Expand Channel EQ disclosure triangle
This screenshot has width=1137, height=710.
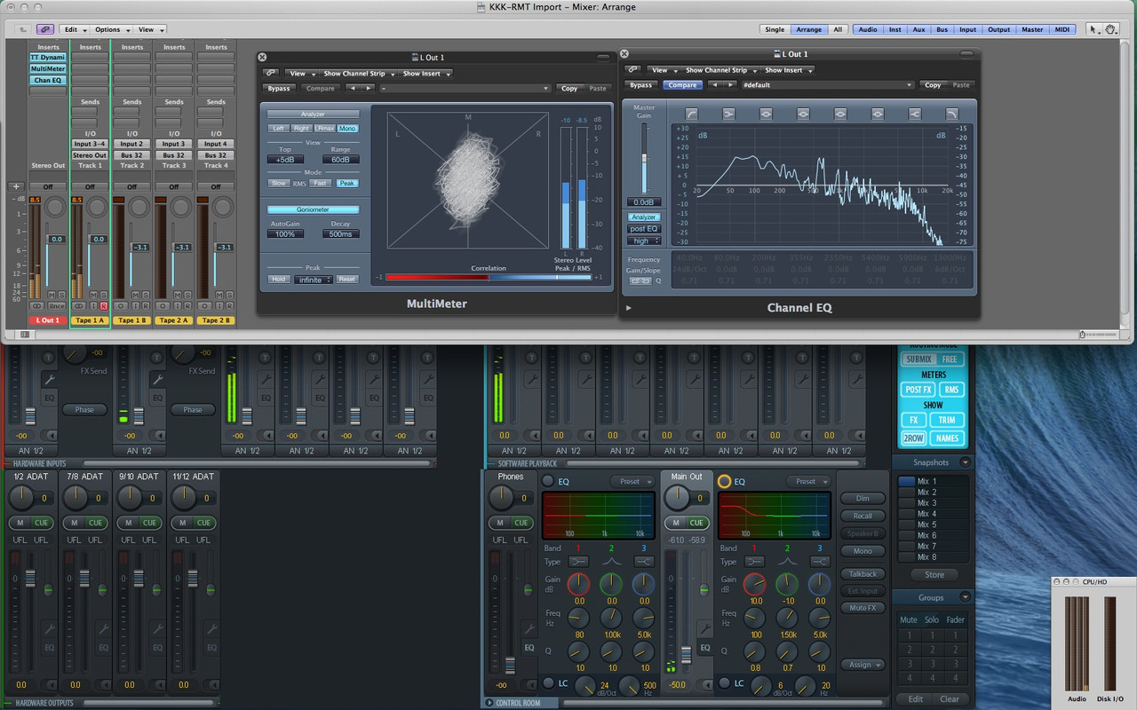click(629, 308)
